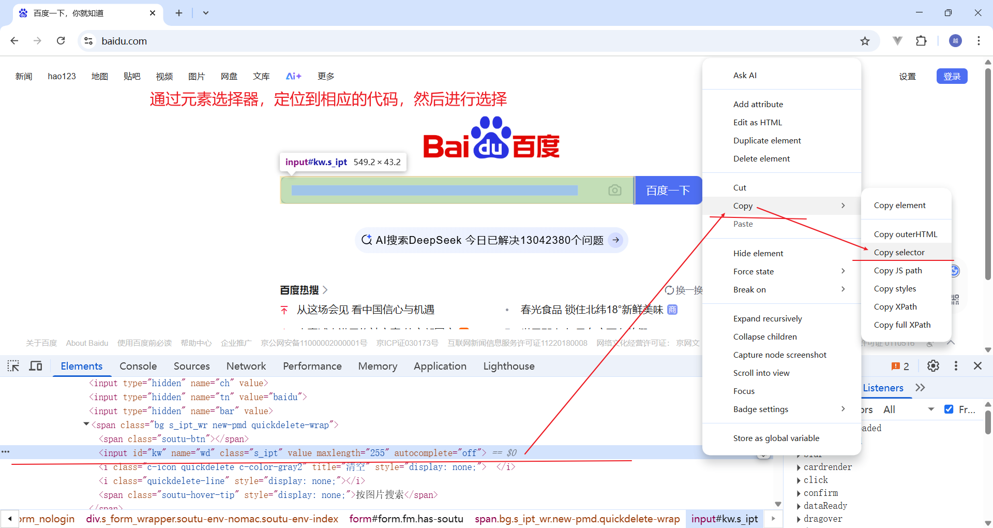Open the tab search dropdown
This screenshot has width=993, height=528.
click(206, 13)
